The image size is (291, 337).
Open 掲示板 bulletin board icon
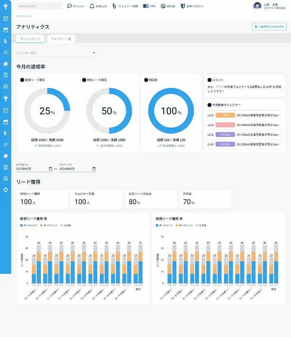(163, 6)
